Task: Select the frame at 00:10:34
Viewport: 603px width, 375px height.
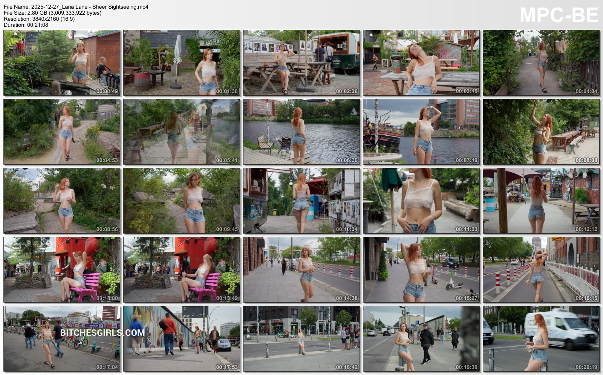Action: [301, 201]
